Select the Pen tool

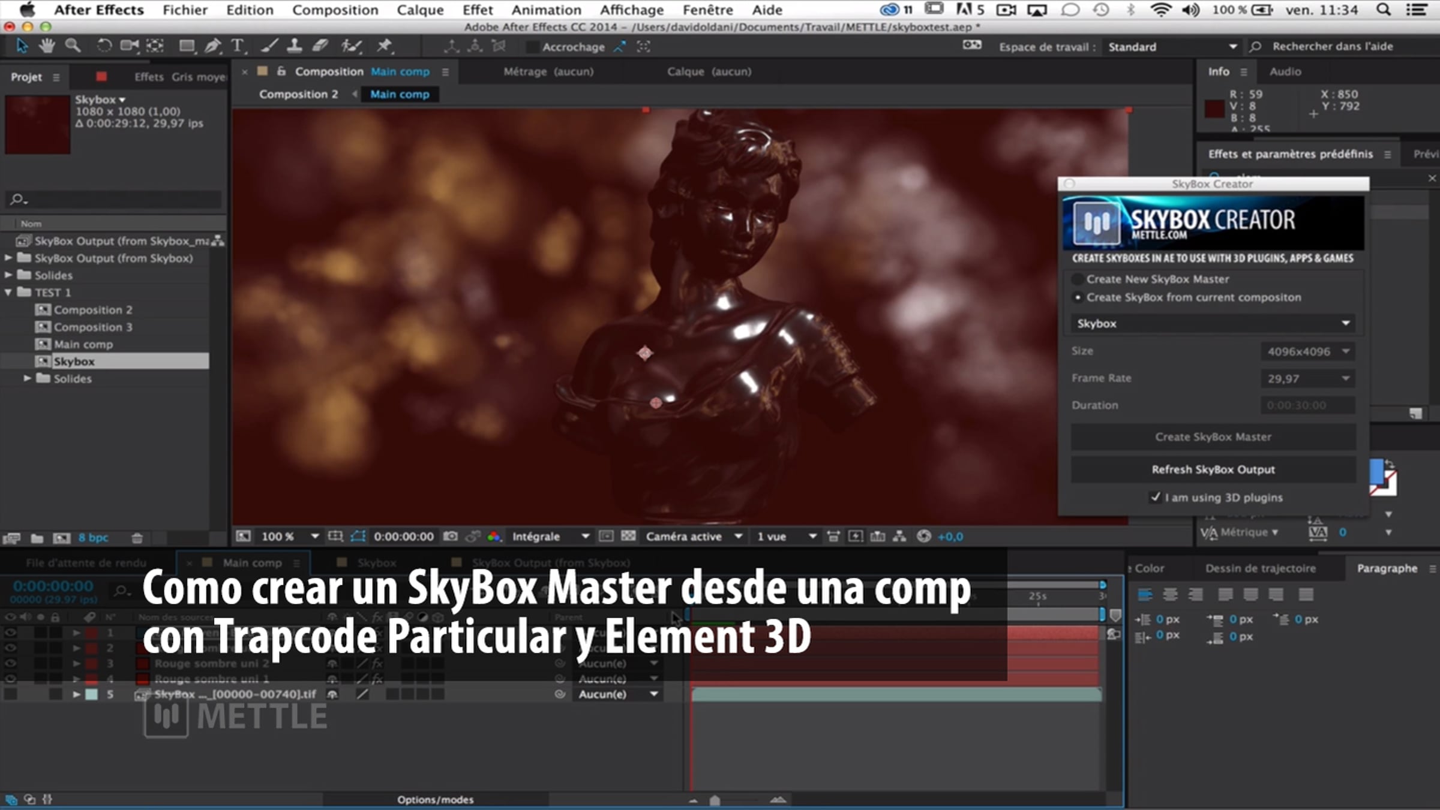[212, 46]
